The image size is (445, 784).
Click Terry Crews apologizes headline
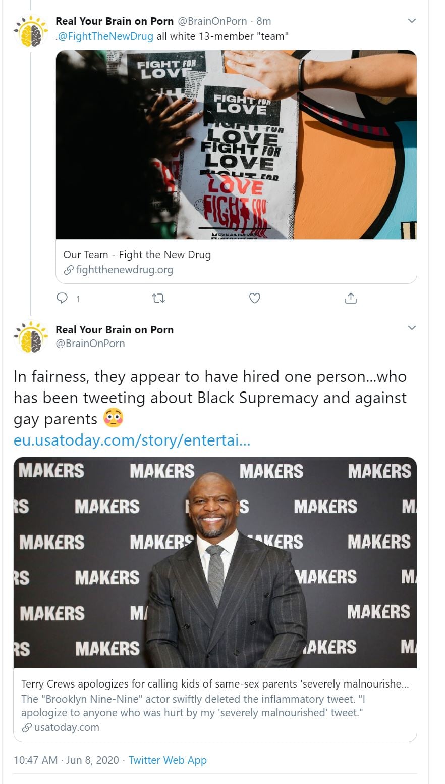(x=215, y=684)
